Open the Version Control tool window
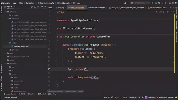The width and height of the screenshot is (178, 100). [x=10, y=94]
